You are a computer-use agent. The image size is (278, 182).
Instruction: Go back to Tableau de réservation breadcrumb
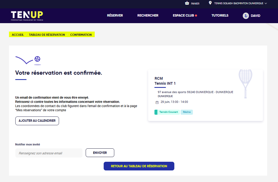(x=47, y=35)
